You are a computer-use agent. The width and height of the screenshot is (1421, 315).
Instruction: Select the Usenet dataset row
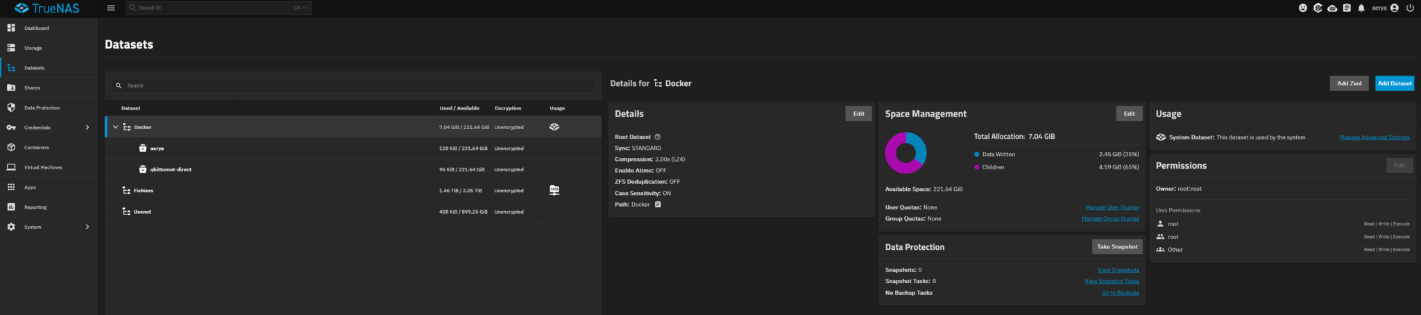(x=353, y=212)
